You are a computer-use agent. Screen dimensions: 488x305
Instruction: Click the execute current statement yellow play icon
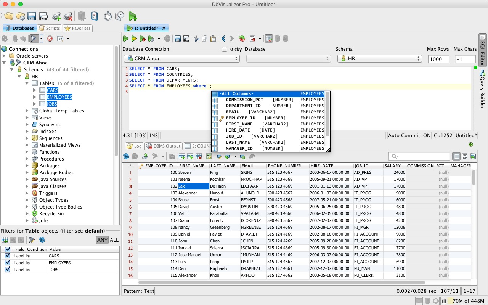tap(134, 39)
